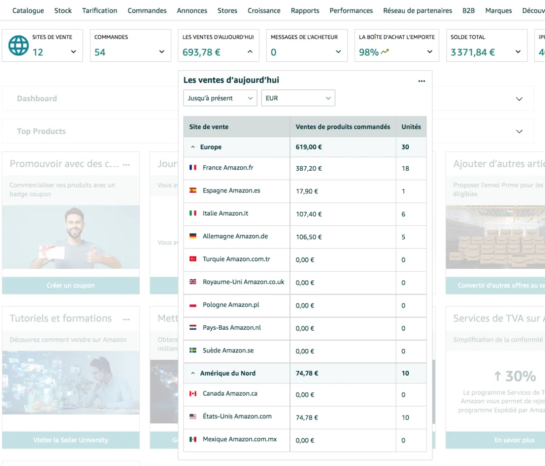Click the United Kingdom flag icon
This screenshot has width=545, height=466.
coord(193,282)
